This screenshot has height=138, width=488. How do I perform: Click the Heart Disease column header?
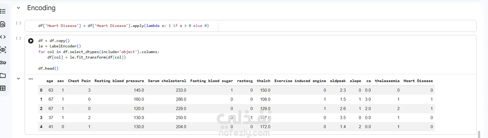(418, 81)
